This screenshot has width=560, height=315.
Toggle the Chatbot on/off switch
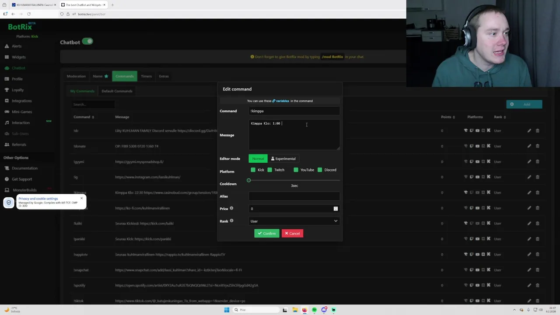click(x=87, y=42)
